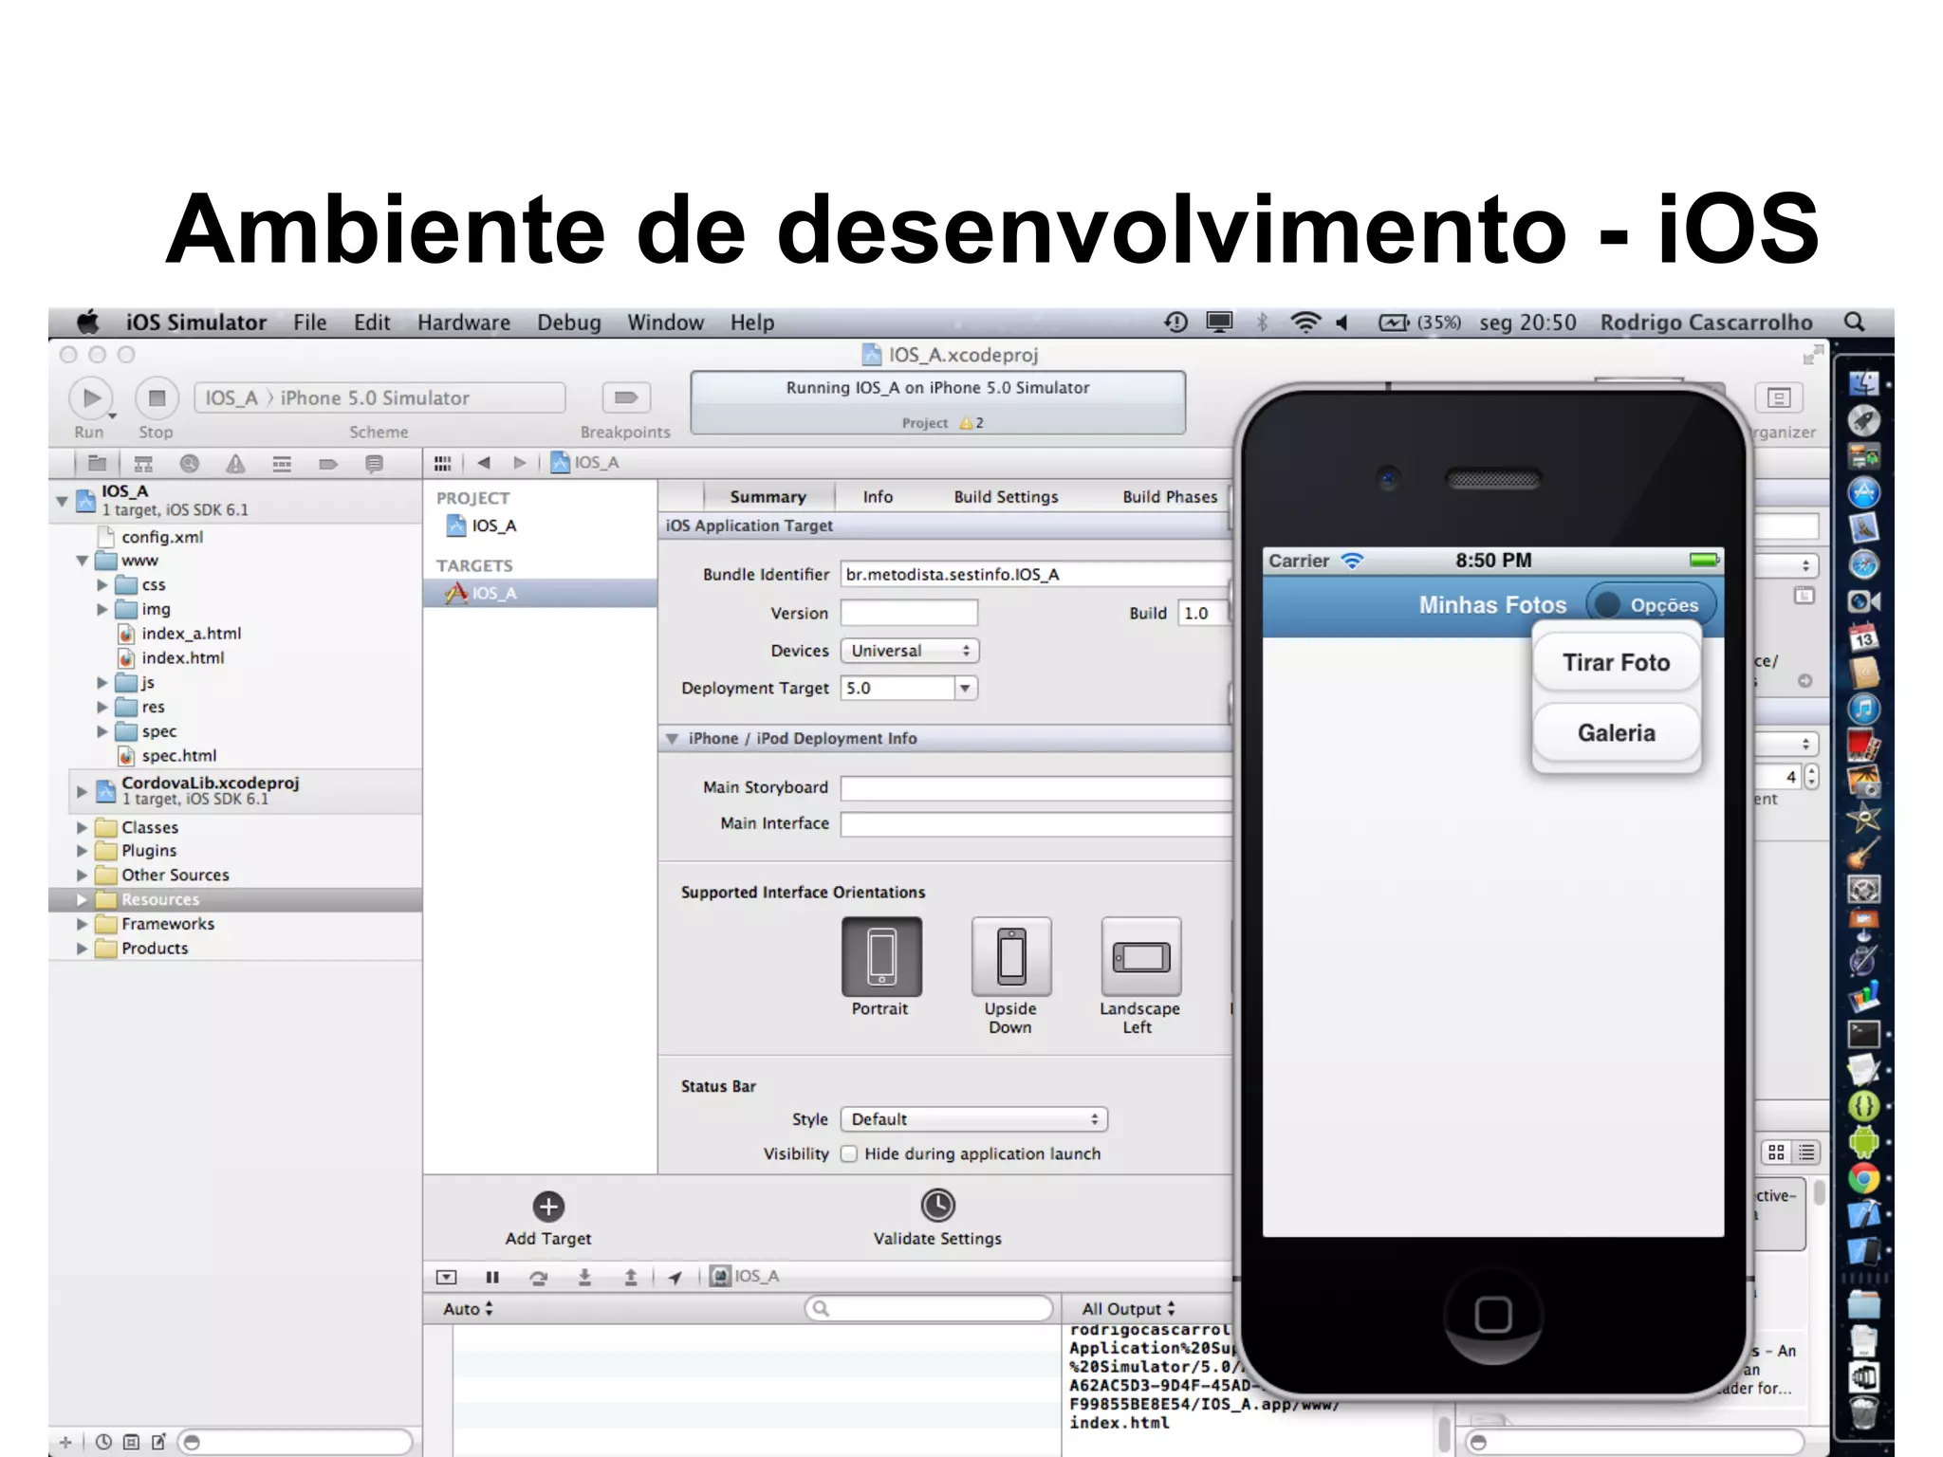Go back with the jump bar left arrow
Viewport: 1943px width, 1457px height.
click(484, 463)
